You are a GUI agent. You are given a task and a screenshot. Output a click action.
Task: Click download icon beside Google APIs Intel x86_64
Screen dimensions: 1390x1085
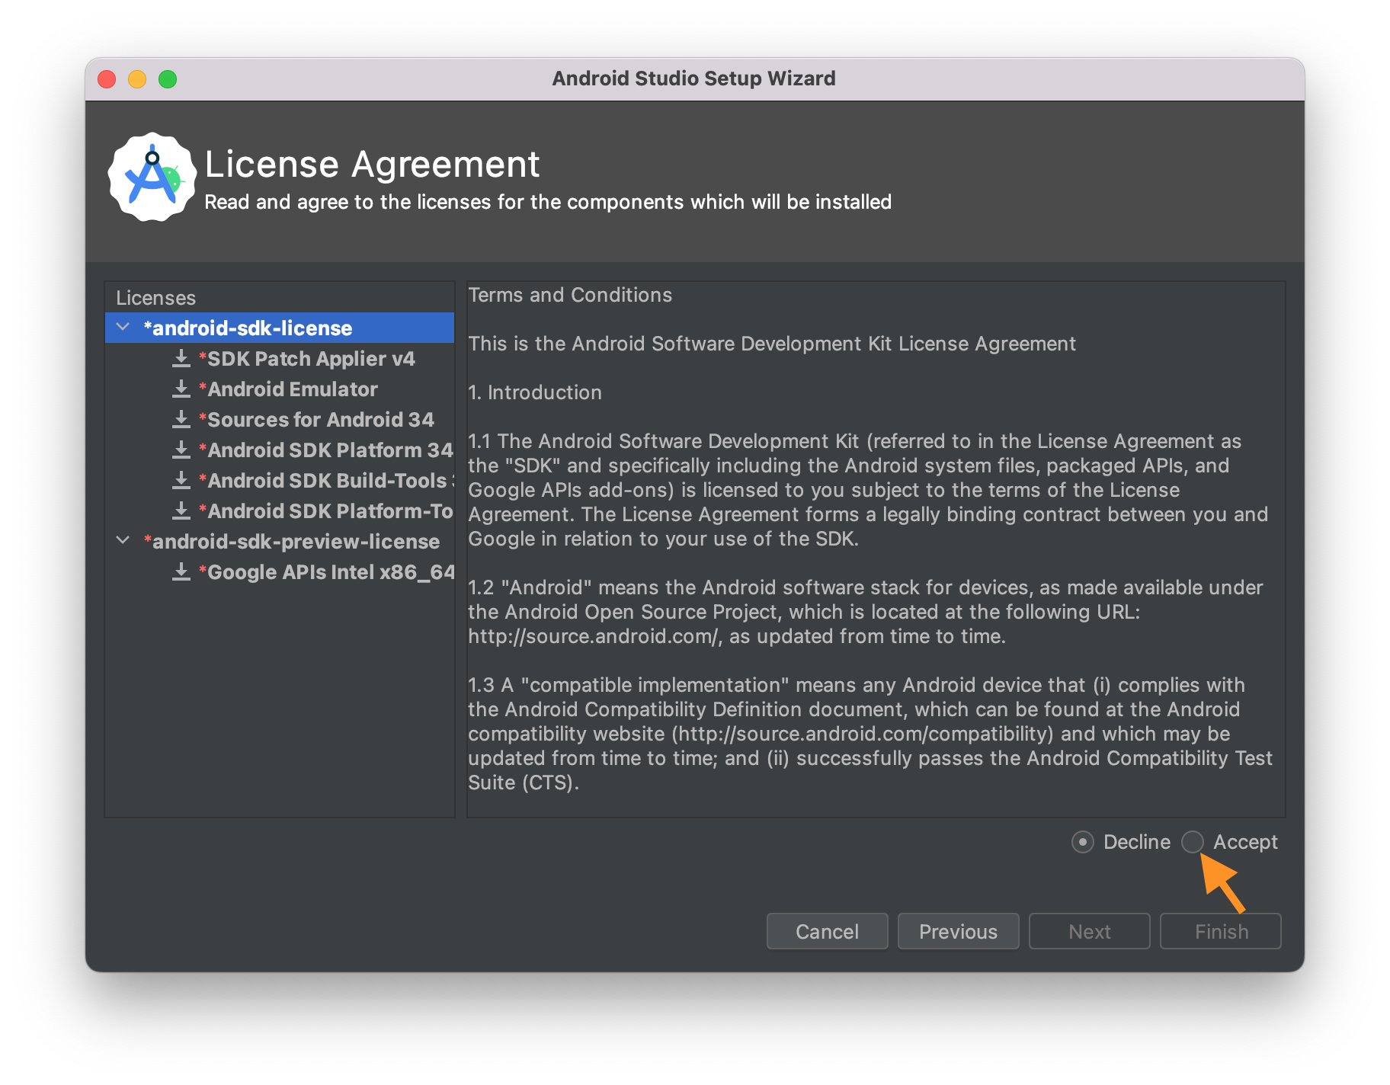tap(181, 571)
